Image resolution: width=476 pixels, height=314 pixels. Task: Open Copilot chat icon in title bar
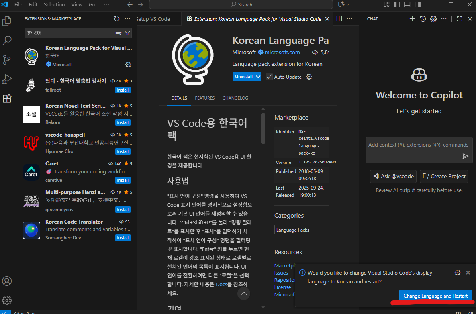coord(341,4)
